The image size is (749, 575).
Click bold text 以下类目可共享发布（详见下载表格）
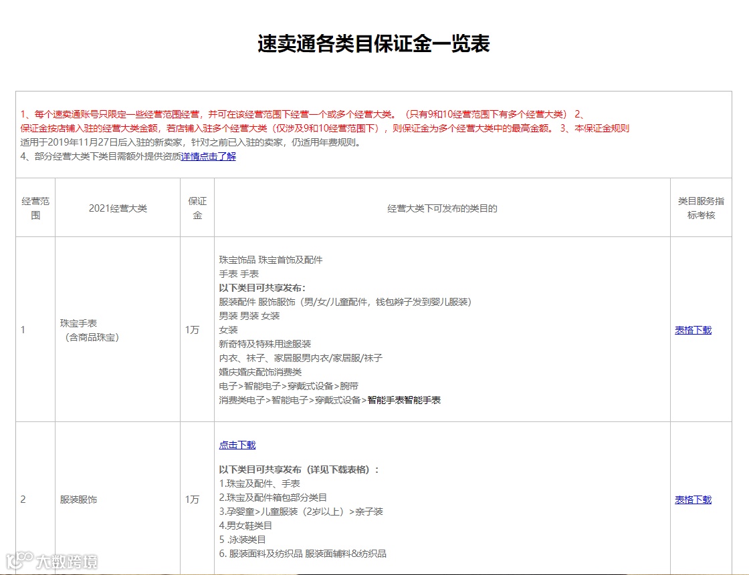(298, 469)
